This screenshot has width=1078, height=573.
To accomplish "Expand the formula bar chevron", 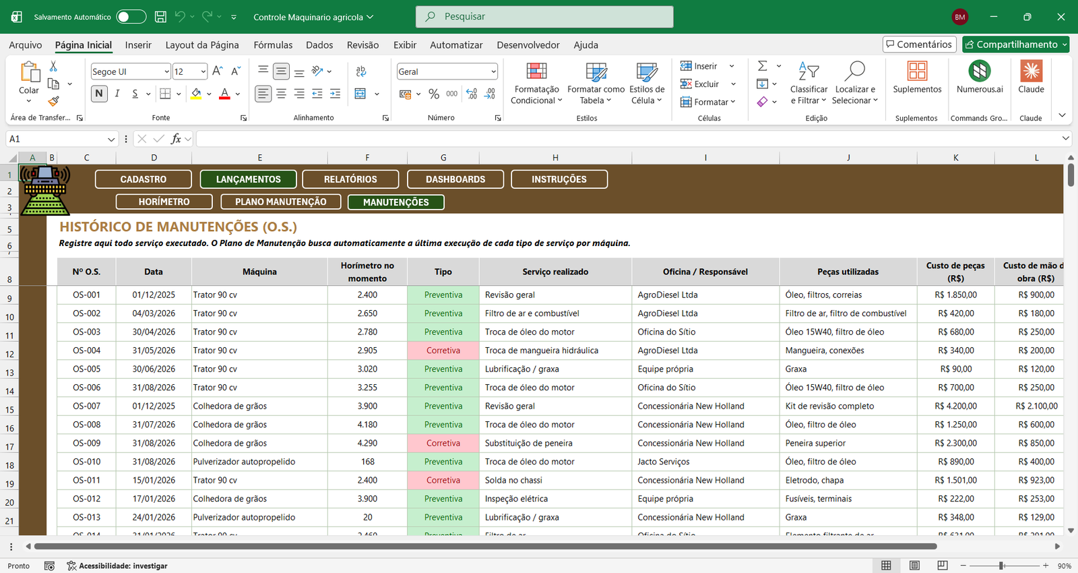I will pos(1066,138).
